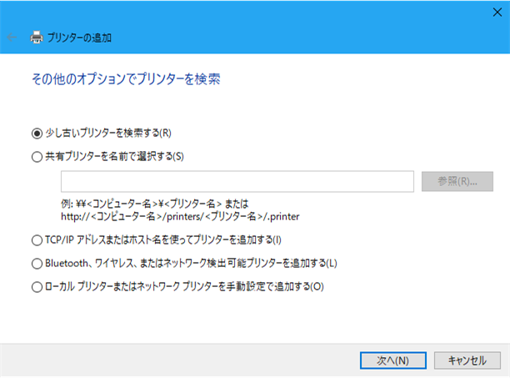510x378 pixels.
Task: Click the 次へ(N) button
Action: click(392, 360)
